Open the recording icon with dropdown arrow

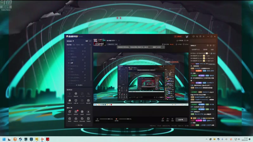168,120
